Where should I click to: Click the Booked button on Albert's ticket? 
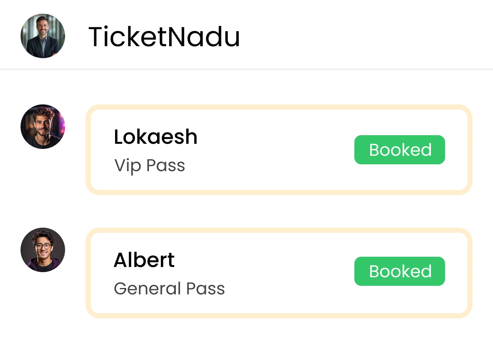click(399, 271)
